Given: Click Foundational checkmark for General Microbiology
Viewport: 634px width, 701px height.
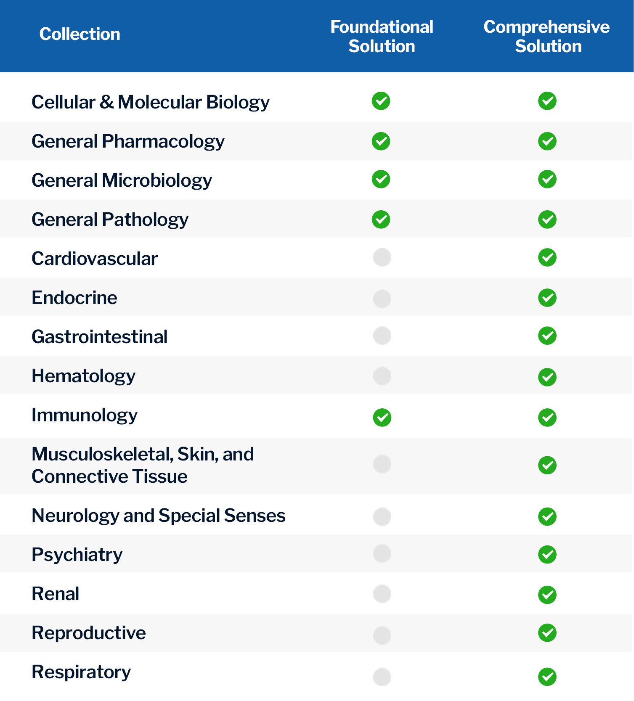Looking at the screenshot, I should [381, 179].
